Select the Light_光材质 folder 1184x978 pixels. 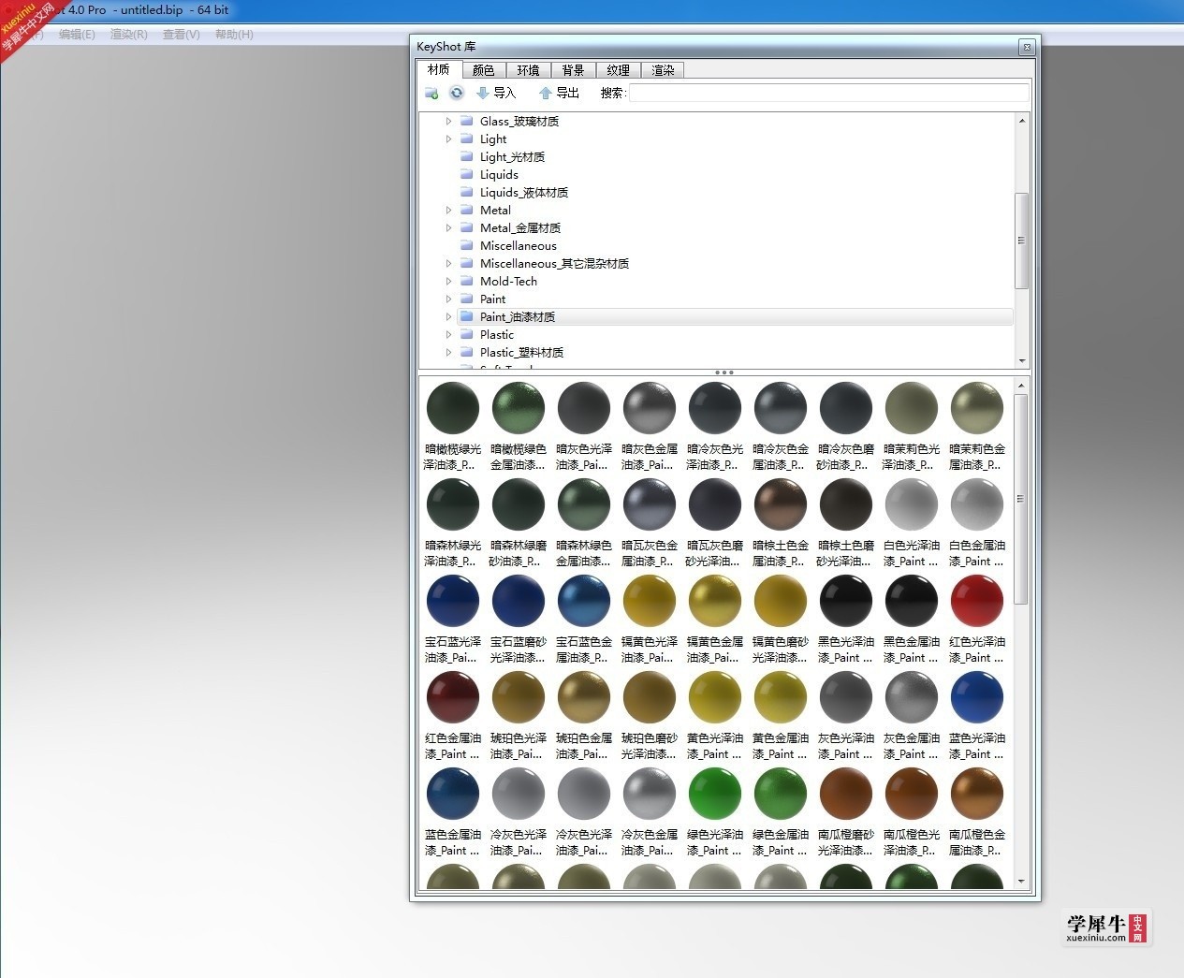click(x=512, y=157)
